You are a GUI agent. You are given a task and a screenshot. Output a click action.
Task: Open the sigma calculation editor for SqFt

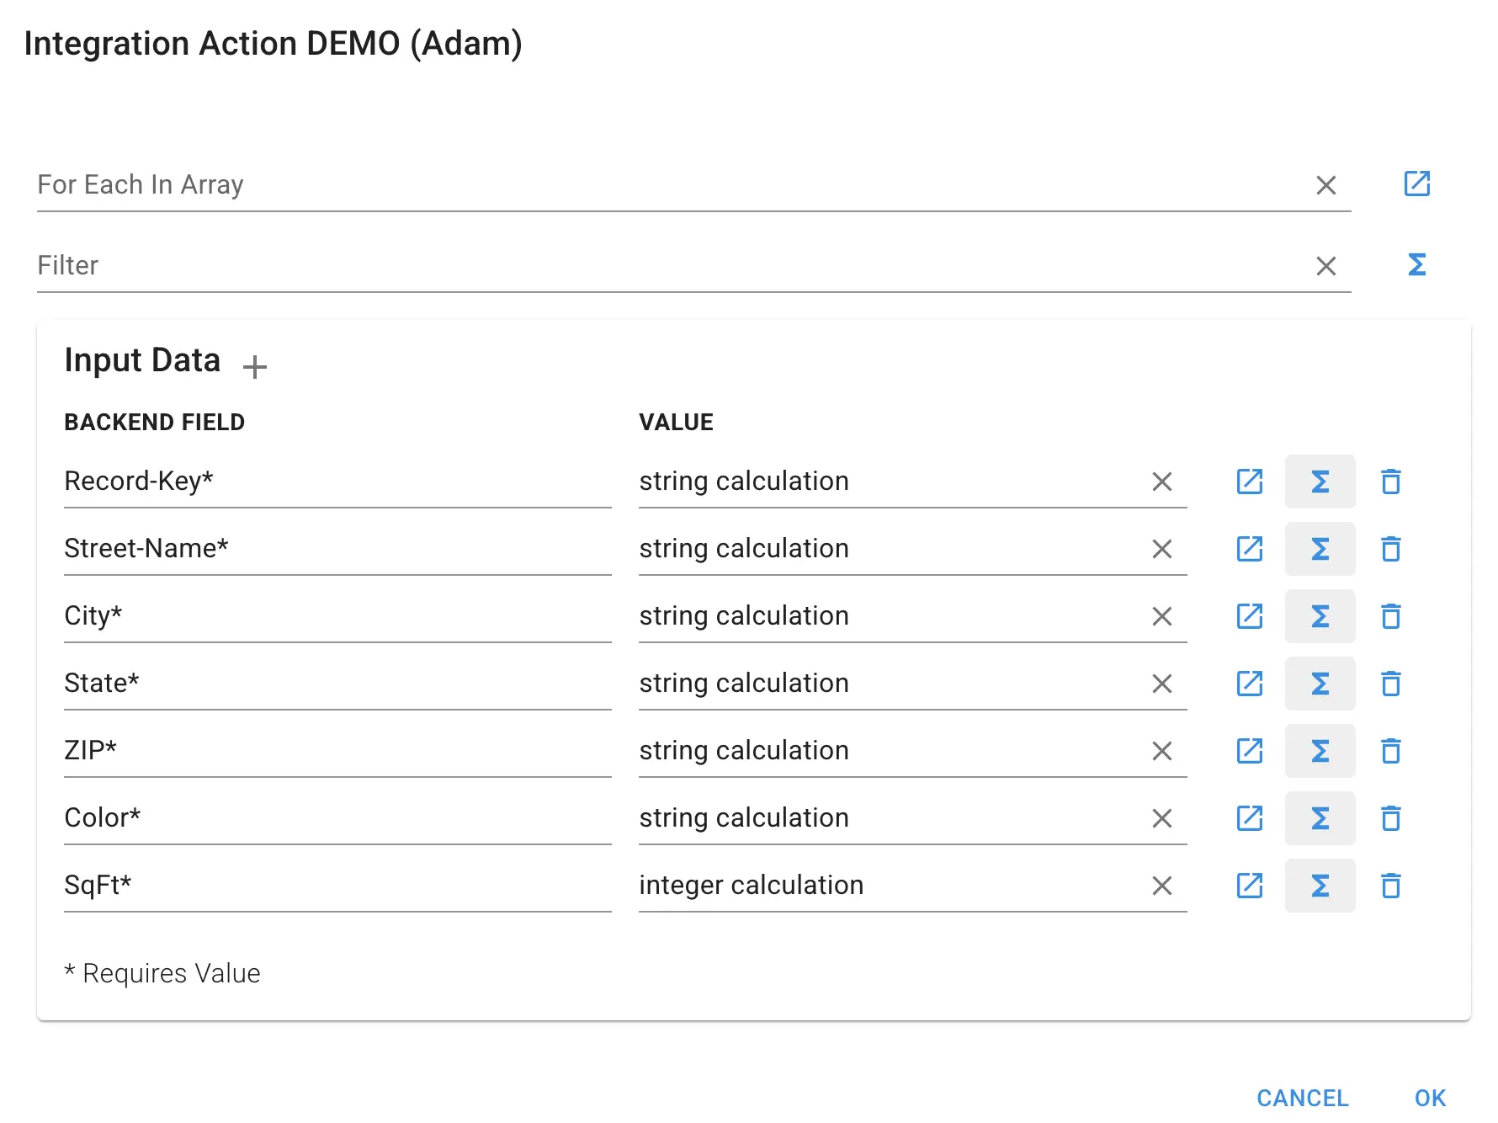(x=1320, y=885)
